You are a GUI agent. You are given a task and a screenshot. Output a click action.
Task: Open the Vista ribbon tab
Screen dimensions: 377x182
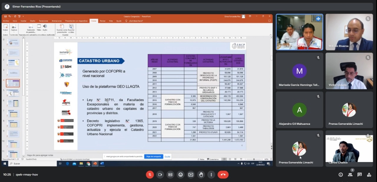coord(111,21)
